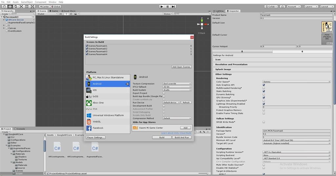
Task: Select WebGL platform icon
Action: (x=89, y=121)
